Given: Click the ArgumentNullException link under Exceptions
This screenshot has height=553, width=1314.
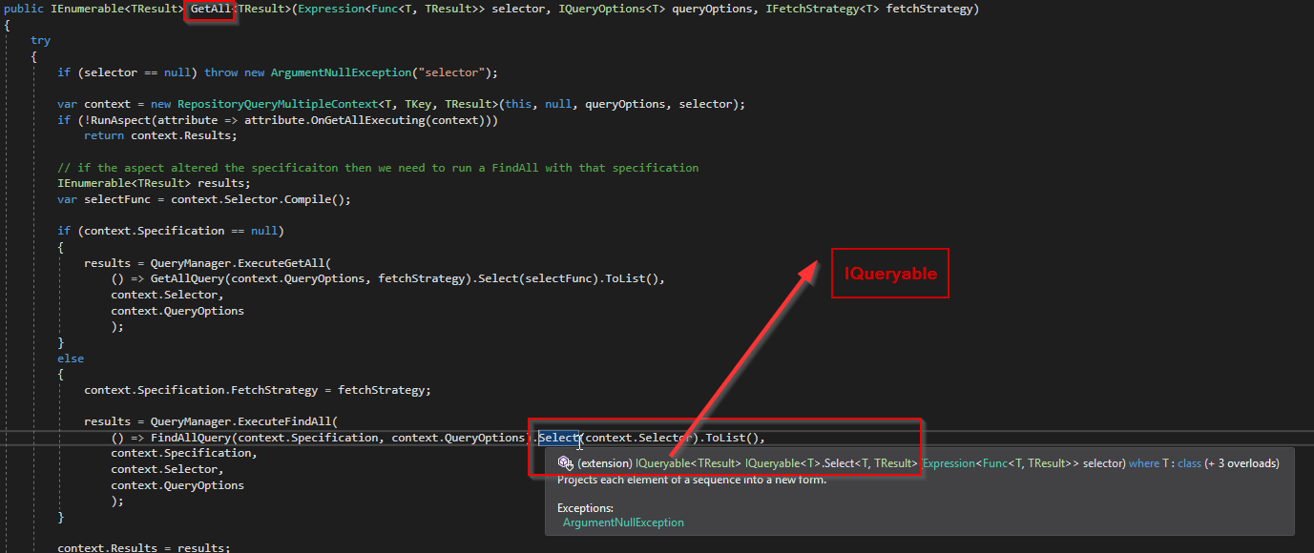Looking at the screenshot, I should pyautogui.click(x=623, y=522).
